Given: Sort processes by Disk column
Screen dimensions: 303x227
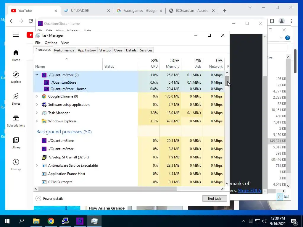Looking at the screenshot, I should pyautogui.click(x=192, y=64).
